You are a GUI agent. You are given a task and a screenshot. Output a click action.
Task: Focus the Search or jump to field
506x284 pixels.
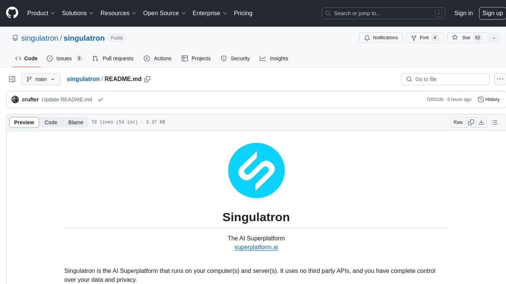coord(384,13)
